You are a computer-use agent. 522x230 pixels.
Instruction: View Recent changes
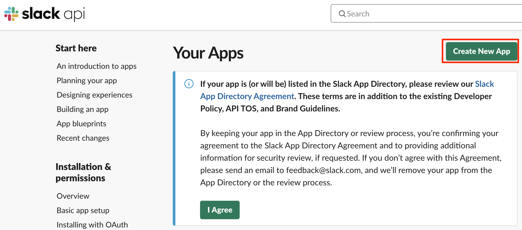83,138
